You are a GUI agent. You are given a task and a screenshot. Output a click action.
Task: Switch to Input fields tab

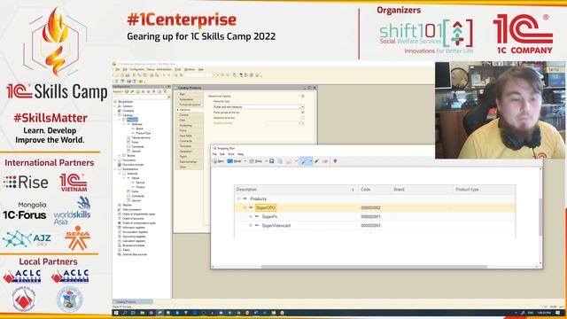tap(190, 136)
